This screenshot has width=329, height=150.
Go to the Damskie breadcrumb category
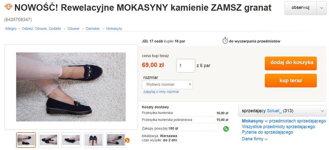(93, 29)
